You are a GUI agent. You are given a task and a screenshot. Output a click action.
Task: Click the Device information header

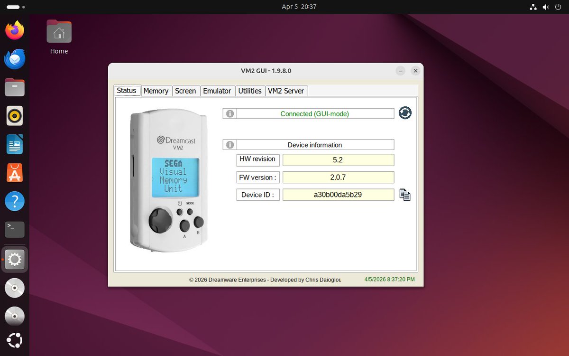pyautogui.click(x=315, y=145)
